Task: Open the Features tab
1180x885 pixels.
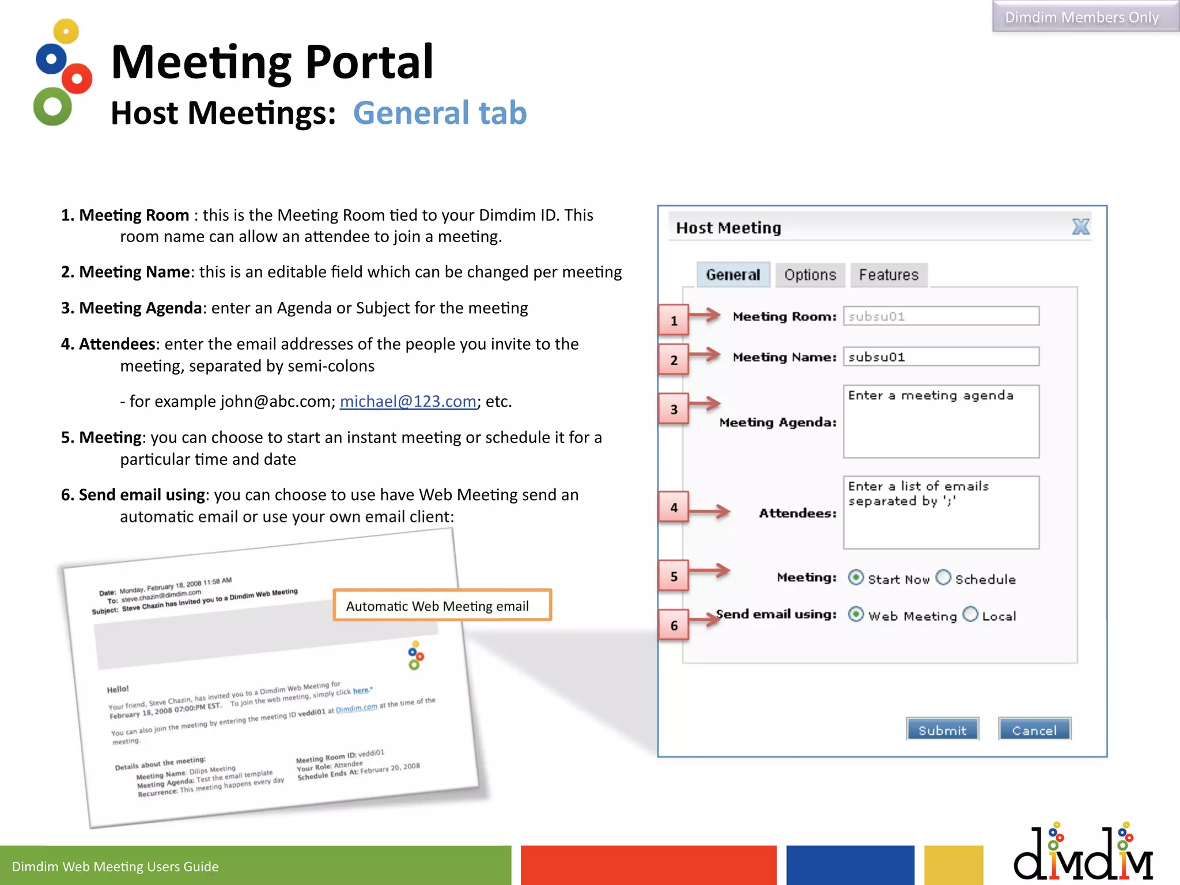Action: pos(889,275)
